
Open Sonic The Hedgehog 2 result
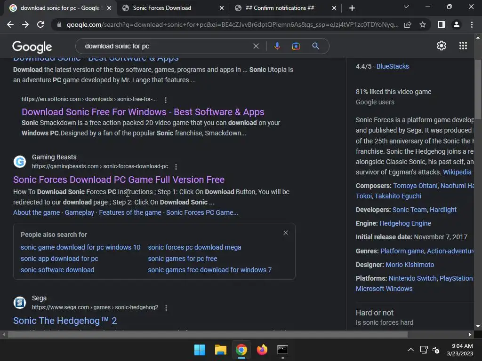point(65,321)
